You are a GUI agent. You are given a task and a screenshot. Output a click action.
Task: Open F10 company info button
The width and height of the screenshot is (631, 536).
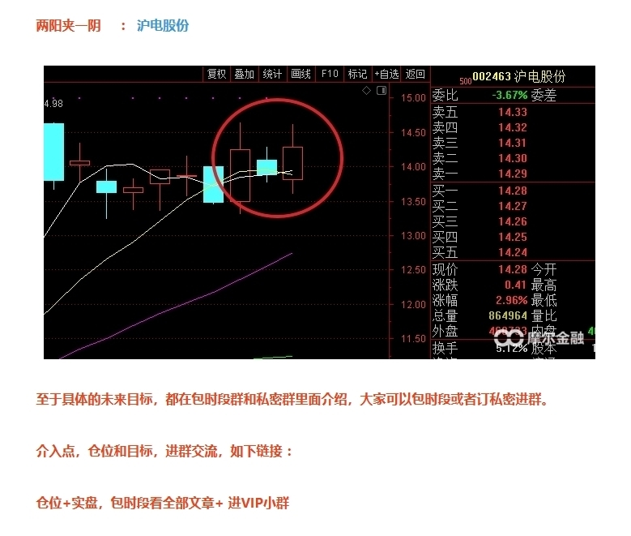click(x=330, y=74)
